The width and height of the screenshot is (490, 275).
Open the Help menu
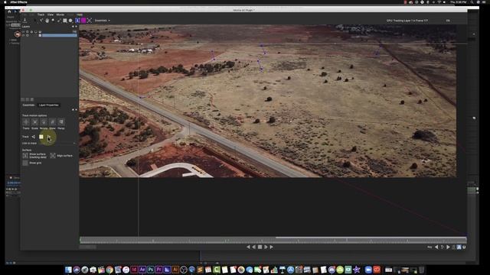click(x=80, y=15)
